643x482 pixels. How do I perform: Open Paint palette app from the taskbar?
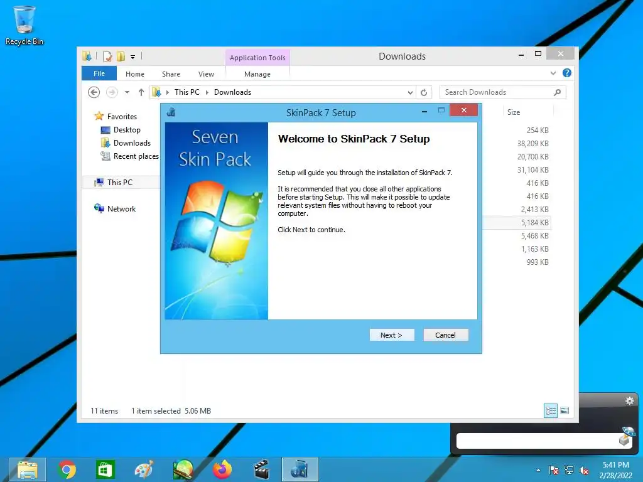pyautogui.click(x=144, y=469)
